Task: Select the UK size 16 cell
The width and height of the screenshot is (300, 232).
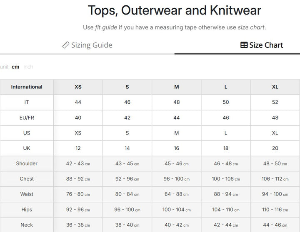Action: (177, 148)
